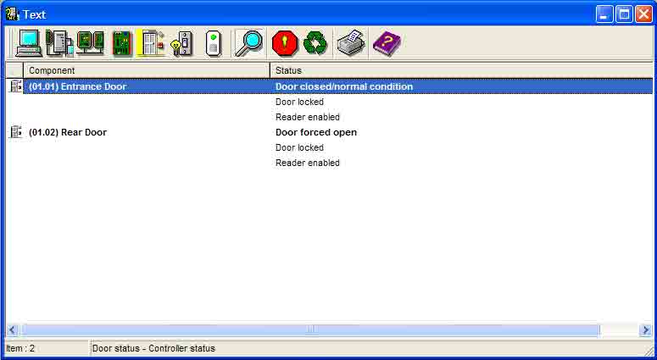Viewport: 657px width, 360px height.
Task: Select the (01.01) Entrance Door row
Action: click(338, 86)
